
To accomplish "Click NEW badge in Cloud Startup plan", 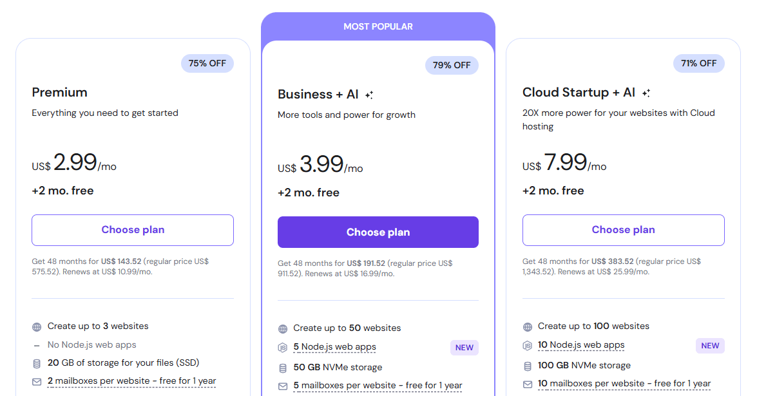I will pos(710,346).
